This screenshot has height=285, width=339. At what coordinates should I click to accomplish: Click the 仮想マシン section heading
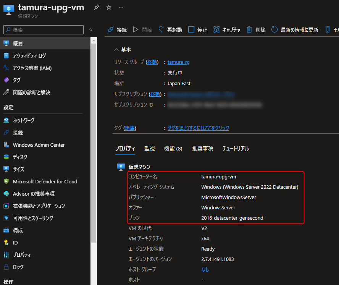coord(139,167)
